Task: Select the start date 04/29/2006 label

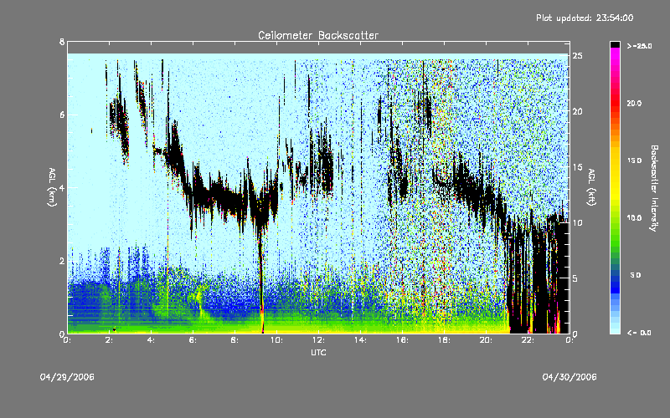Action: tap(67, 377)
